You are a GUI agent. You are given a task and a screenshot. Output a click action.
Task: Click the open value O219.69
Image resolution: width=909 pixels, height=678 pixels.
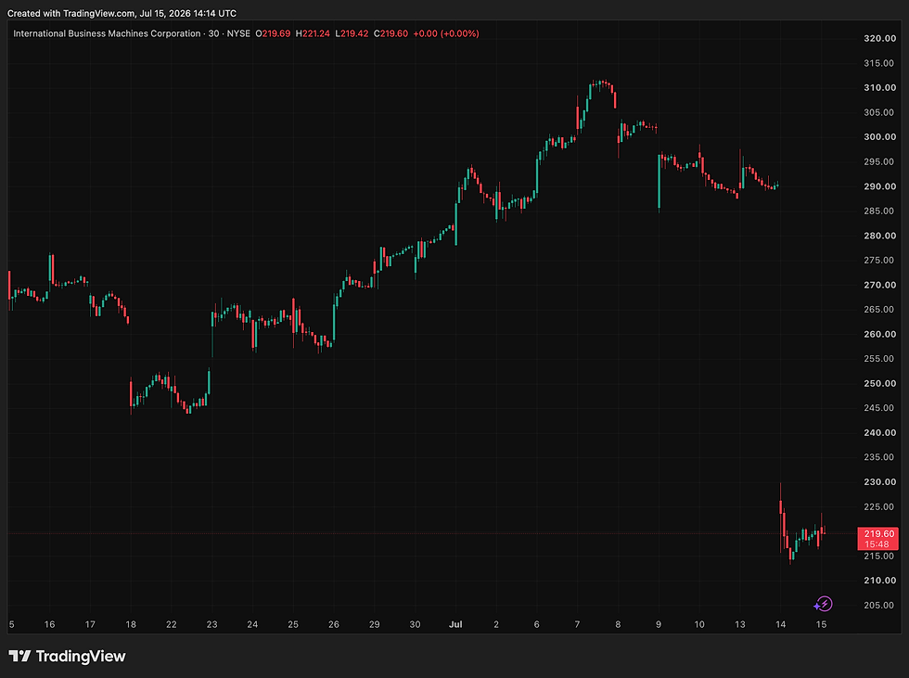click(x=273, y=33)
